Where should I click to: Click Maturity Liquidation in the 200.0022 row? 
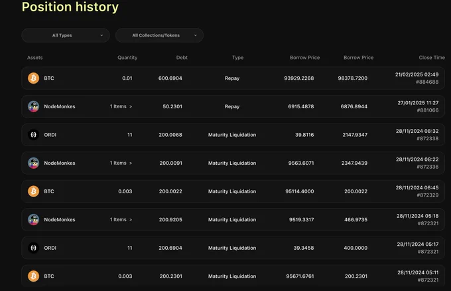232,191
